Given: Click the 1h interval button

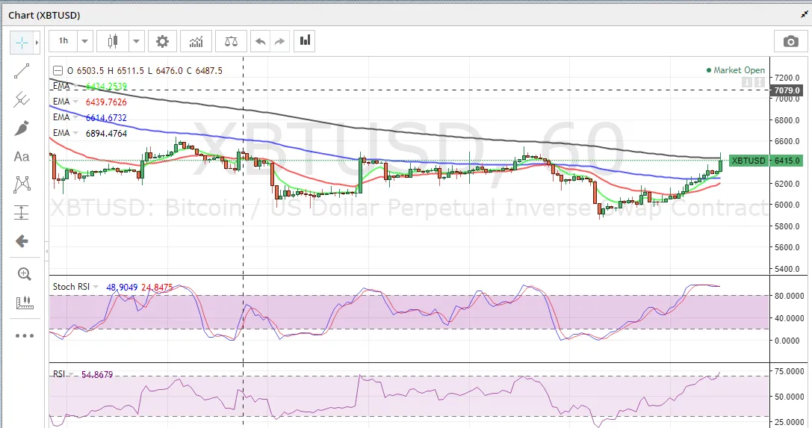Looking at the screenshot, I should pyautogui.click(x=63, y=41).
